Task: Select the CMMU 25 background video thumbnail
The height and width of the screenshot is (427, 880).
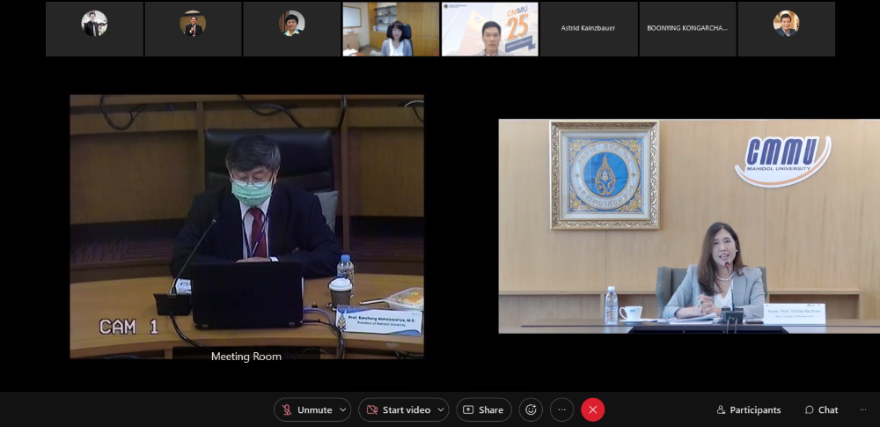Action: 489,29
